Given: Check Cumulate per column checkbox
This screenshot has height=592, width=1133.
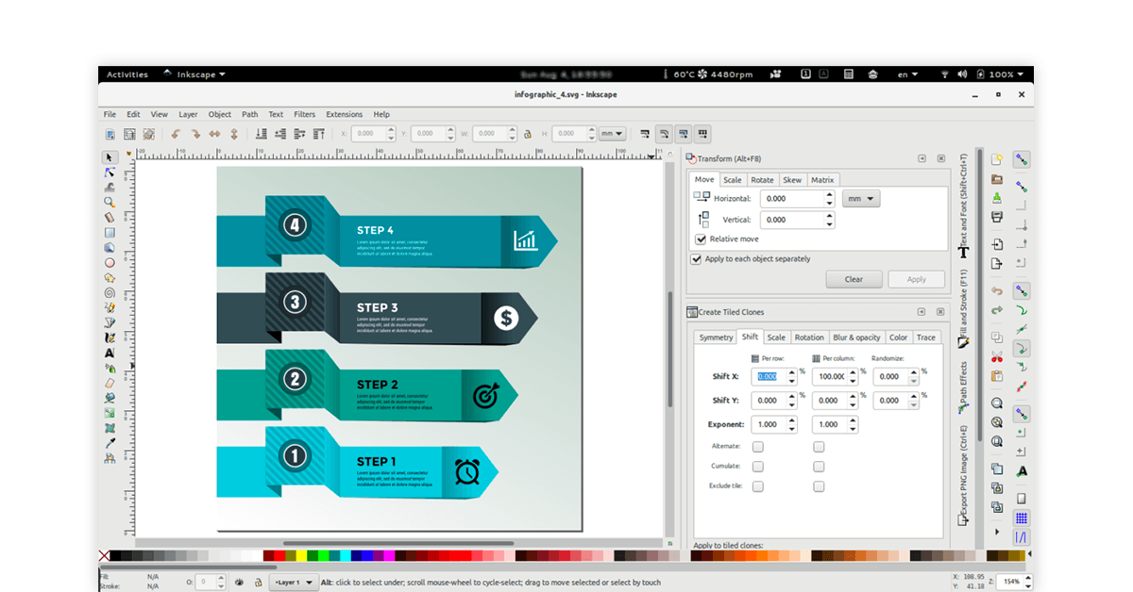Looking at the screenshot, I should pyautogui.click(x=819, y=467).
